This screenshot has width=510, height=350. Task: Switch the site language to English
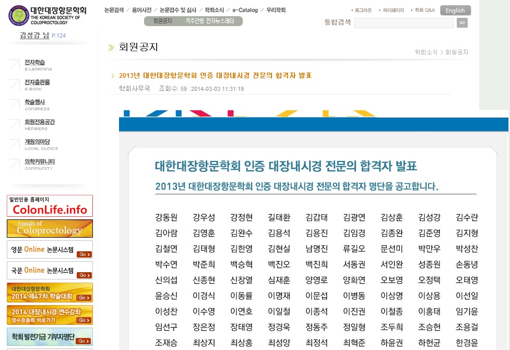coord(455,10)
